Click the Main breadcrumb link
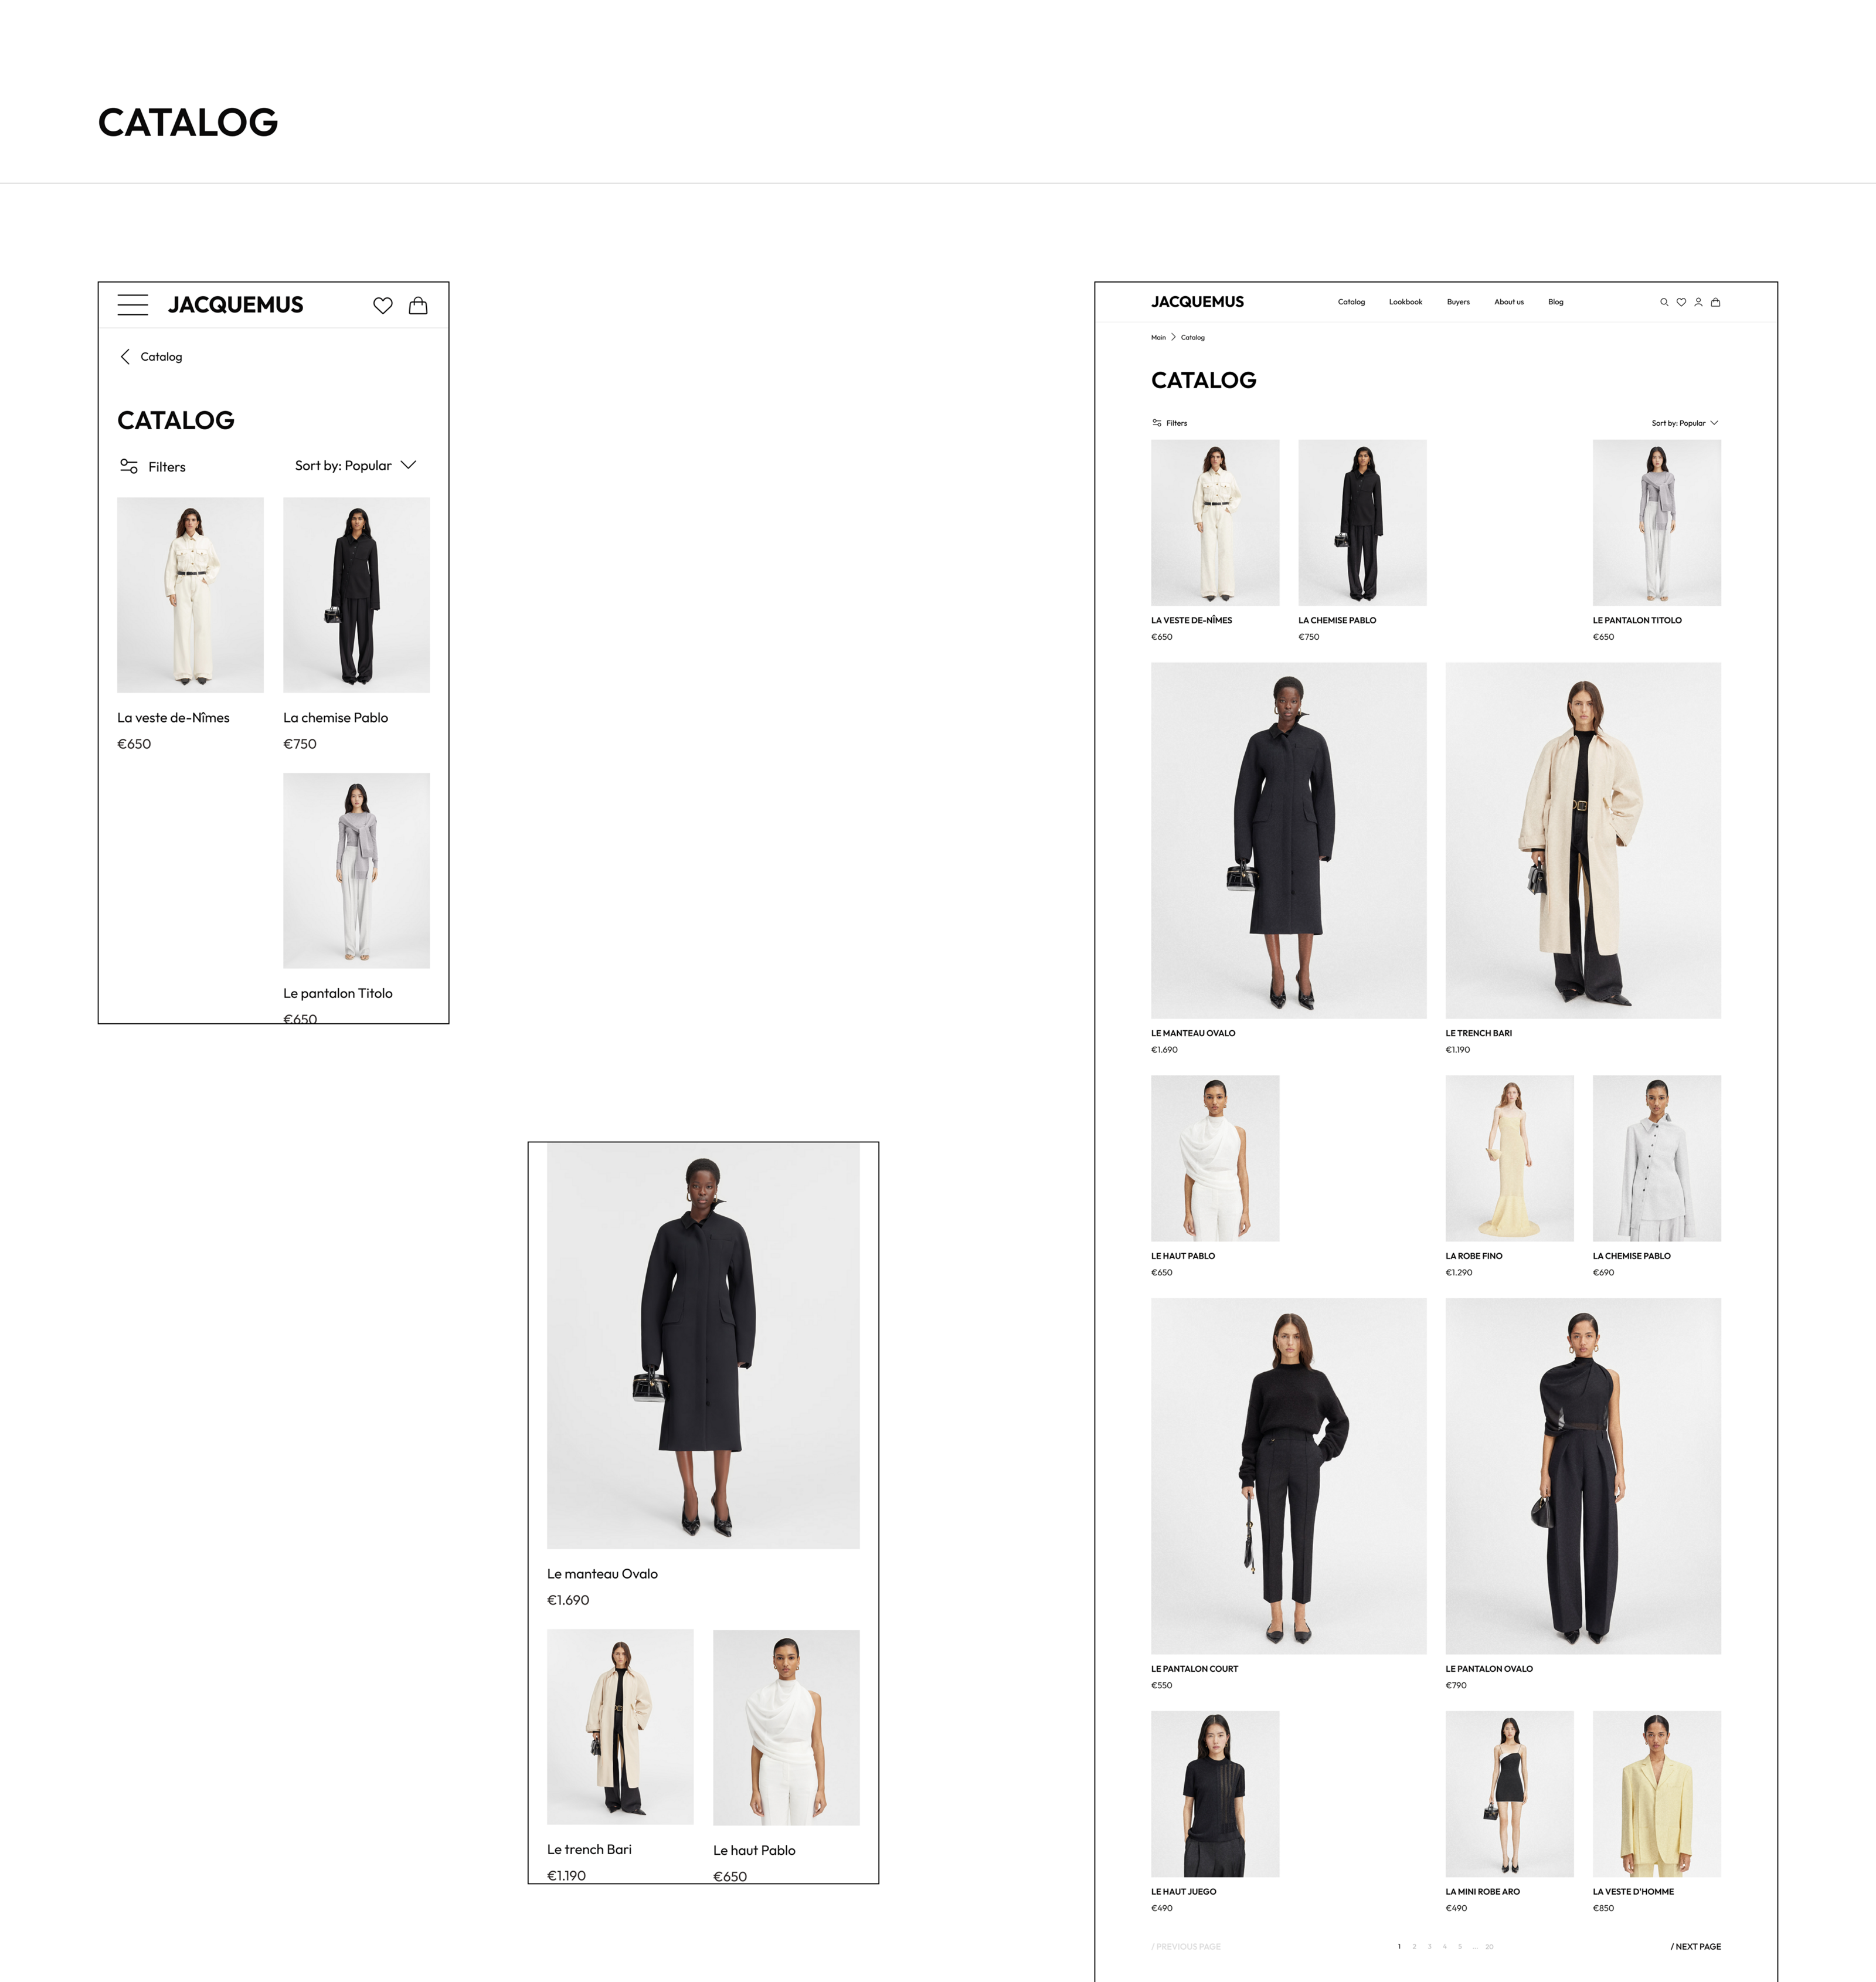 tap(1158, 337)
